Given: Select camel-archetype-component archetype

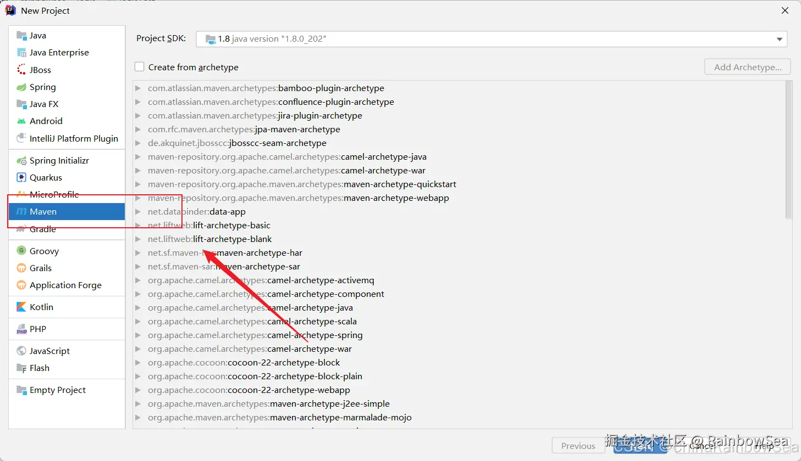Looking at the screenshot, I should [266, 294].
